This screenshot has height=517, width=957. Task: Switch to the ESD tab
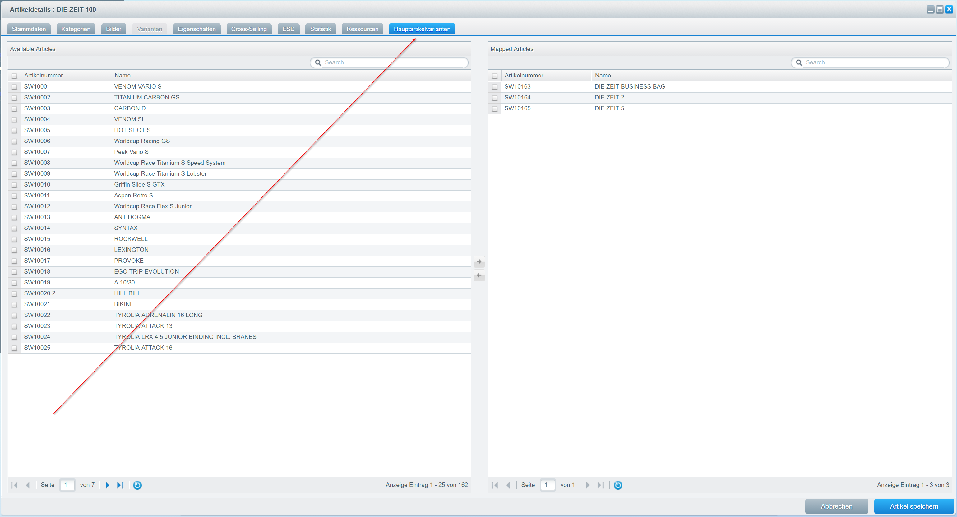coord(288,29)
